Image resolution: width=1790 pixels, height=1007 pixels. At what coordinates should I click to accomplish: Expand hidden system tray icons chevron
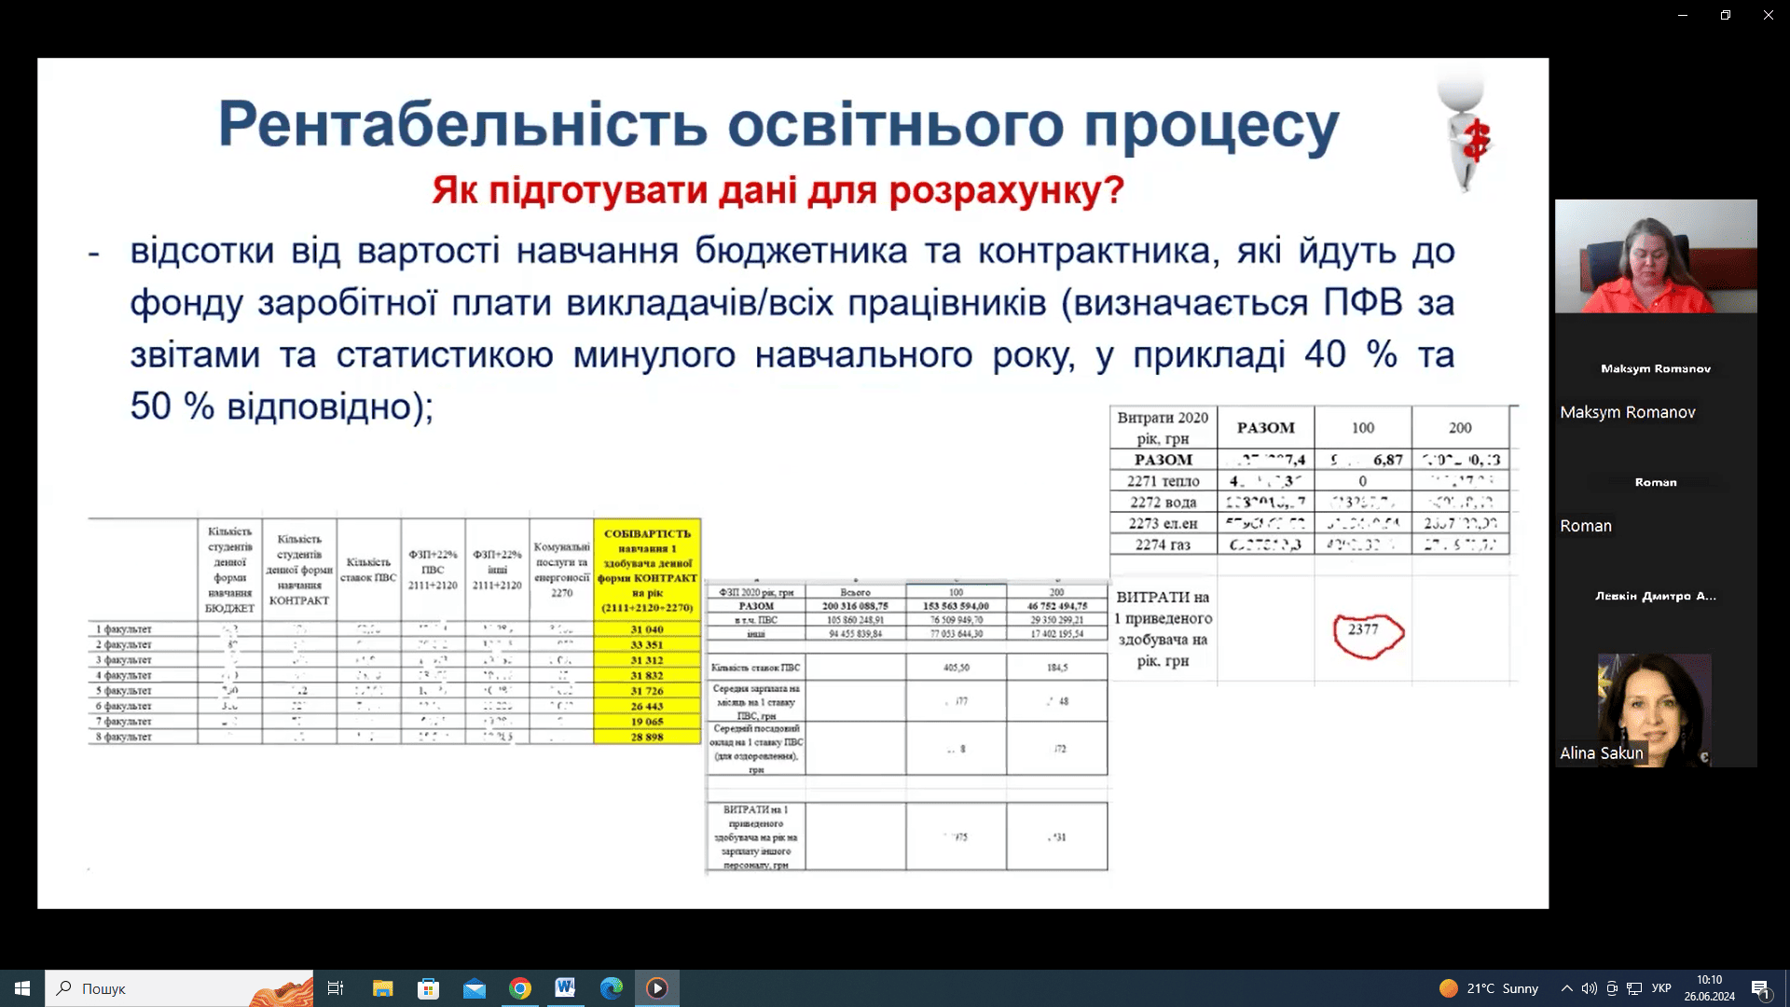tap(1567, 988)
